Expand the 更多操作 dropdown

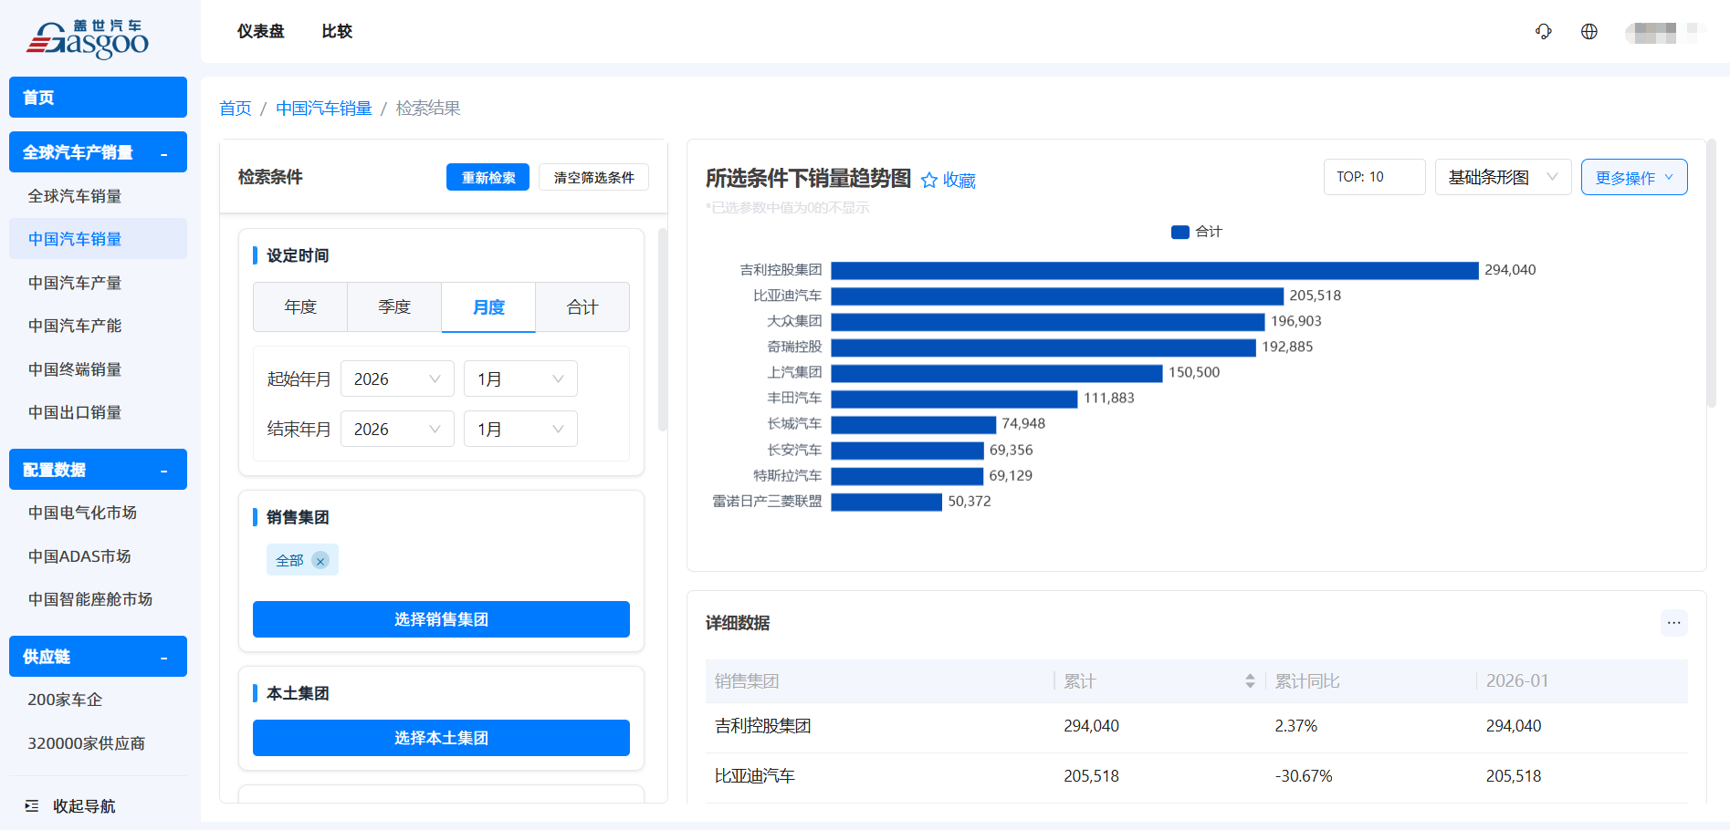click(1633, 178)
